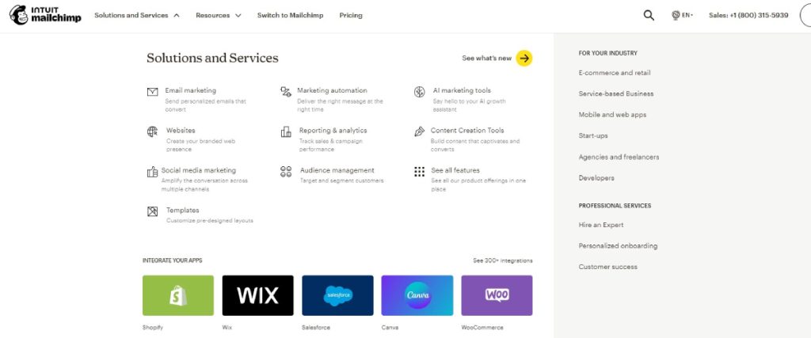Open the Canva integration tile
The image size is (811, 338).
[x=417, y=295]
